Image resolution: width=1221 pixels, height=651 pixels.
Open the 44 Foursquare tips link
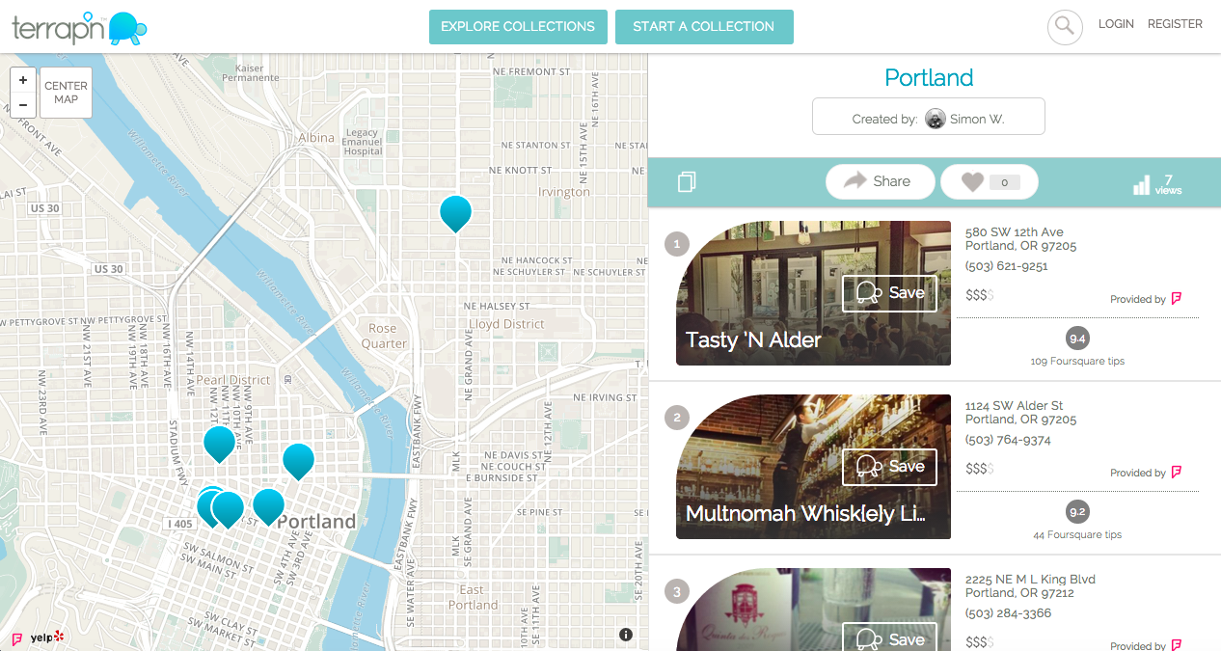(x=1077, y=535)
